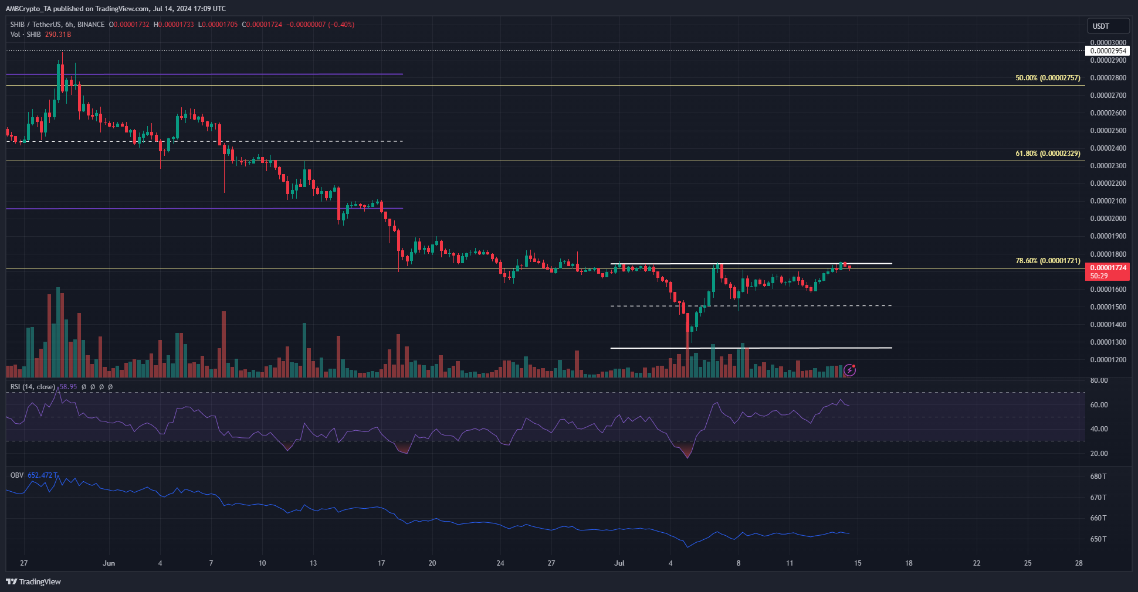Select the 50.00% (0.00002757) Fibonacci label

click(1048, 78)
